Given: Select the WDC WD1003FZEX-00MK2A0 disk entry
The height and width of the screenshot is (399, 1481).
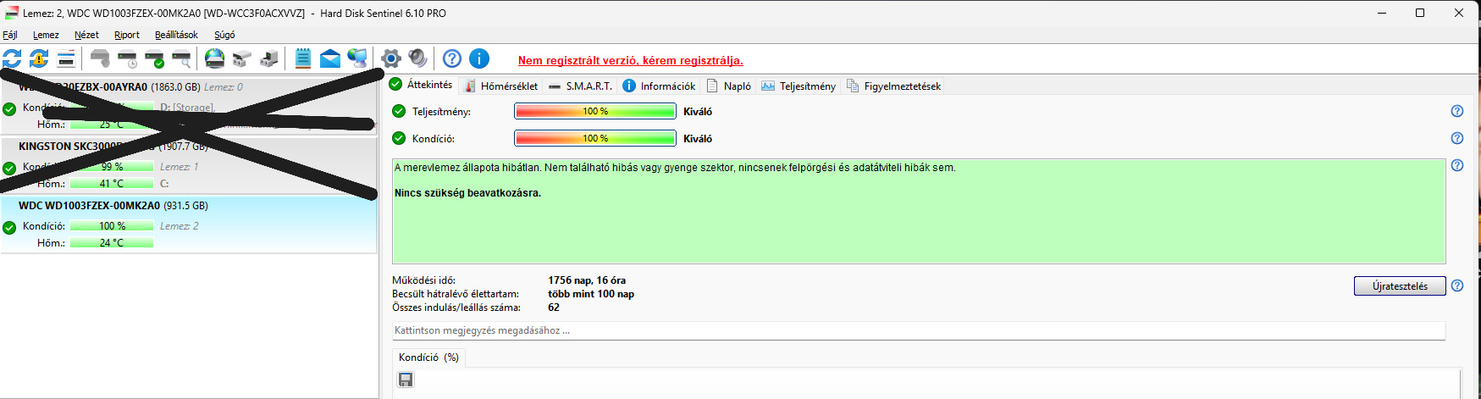Looking at the screenshot, I should [189, 224].
